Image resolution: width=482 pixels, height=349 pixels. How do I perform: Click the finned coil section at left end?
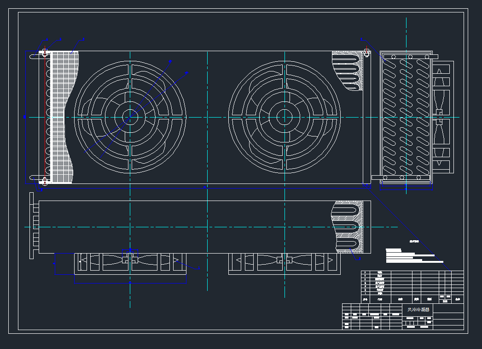[x=61, y=117]
